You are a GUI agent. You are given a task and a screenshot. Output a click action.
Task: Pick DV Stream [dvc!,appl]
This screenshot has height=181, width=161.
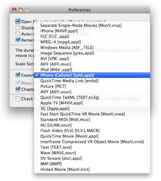tap(92, 158)
